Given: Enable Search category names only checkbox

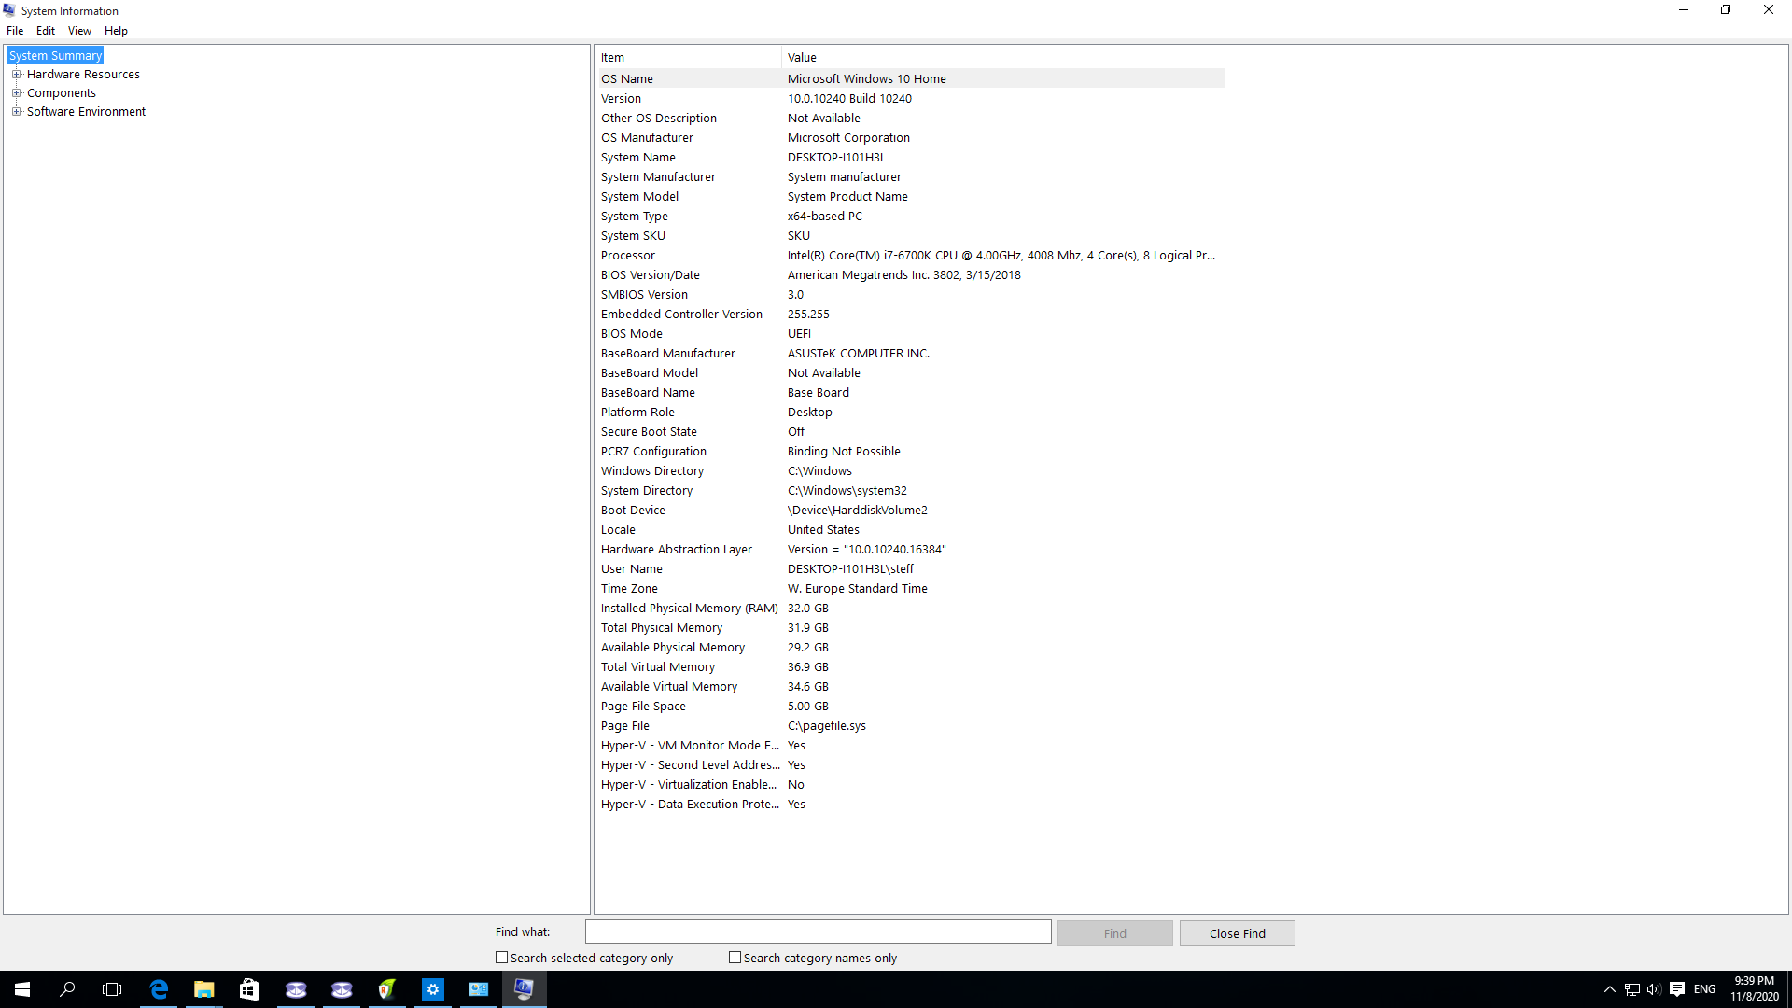Looking at the screenshot, I should [x=735, y=958].
